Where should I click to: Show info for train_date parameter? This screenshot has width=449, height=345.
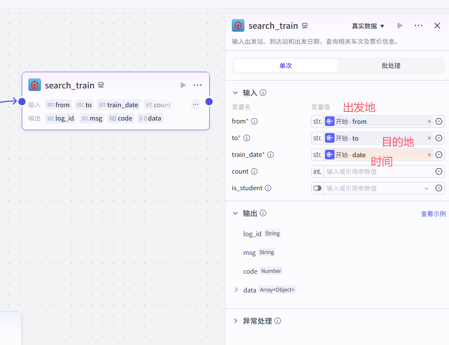[270, 155]
